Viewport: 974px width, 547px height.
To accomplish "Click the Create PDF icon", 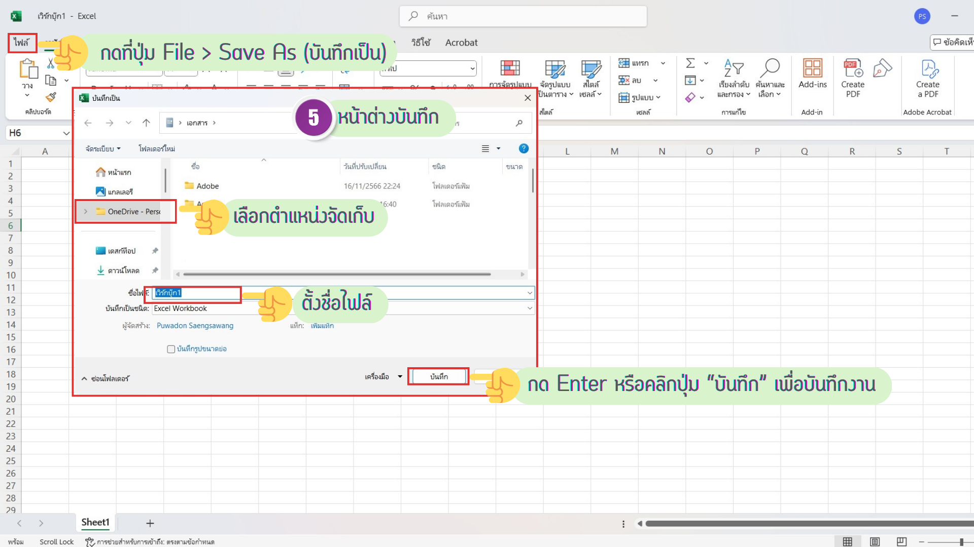I will click(853, 68).
